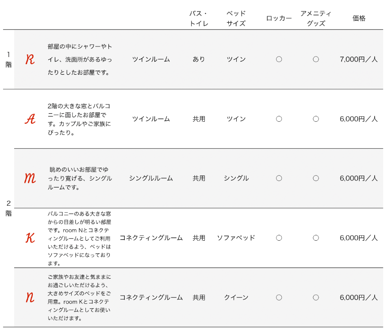The height and width of the screenshot is (330, 384).
Task: Click the バス・トイレ column header
Action: click(x=199, y=19)
